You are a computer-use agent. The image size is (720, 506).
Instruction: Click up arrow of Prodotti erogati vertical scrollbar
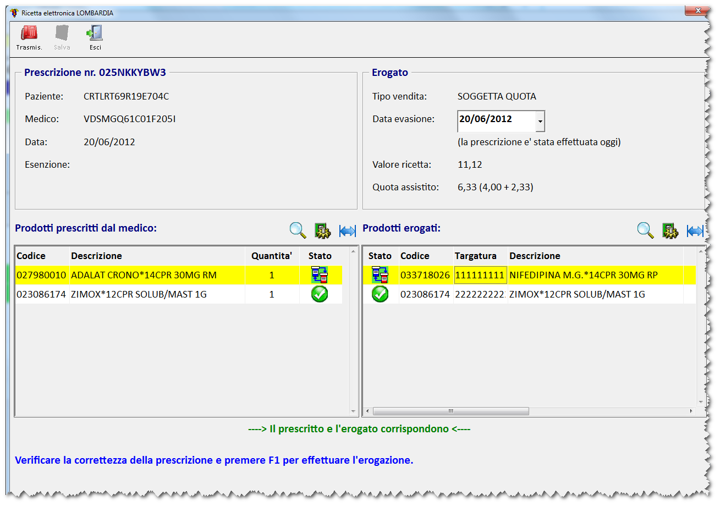[701, 251]
